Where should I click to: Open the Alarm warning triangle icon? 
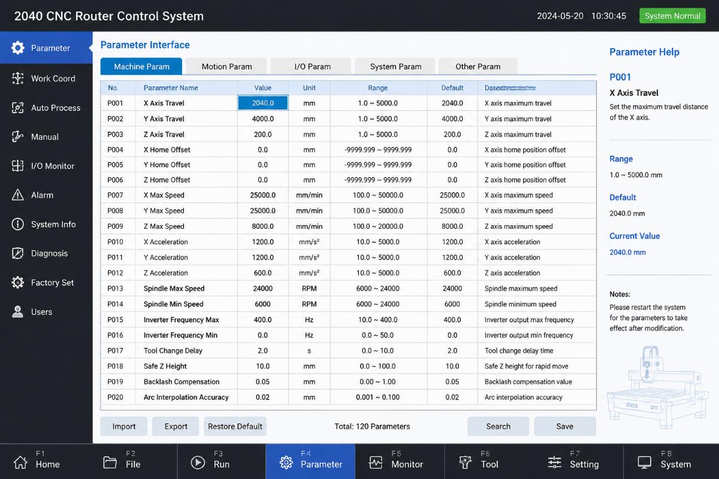(x=18, y=195)
